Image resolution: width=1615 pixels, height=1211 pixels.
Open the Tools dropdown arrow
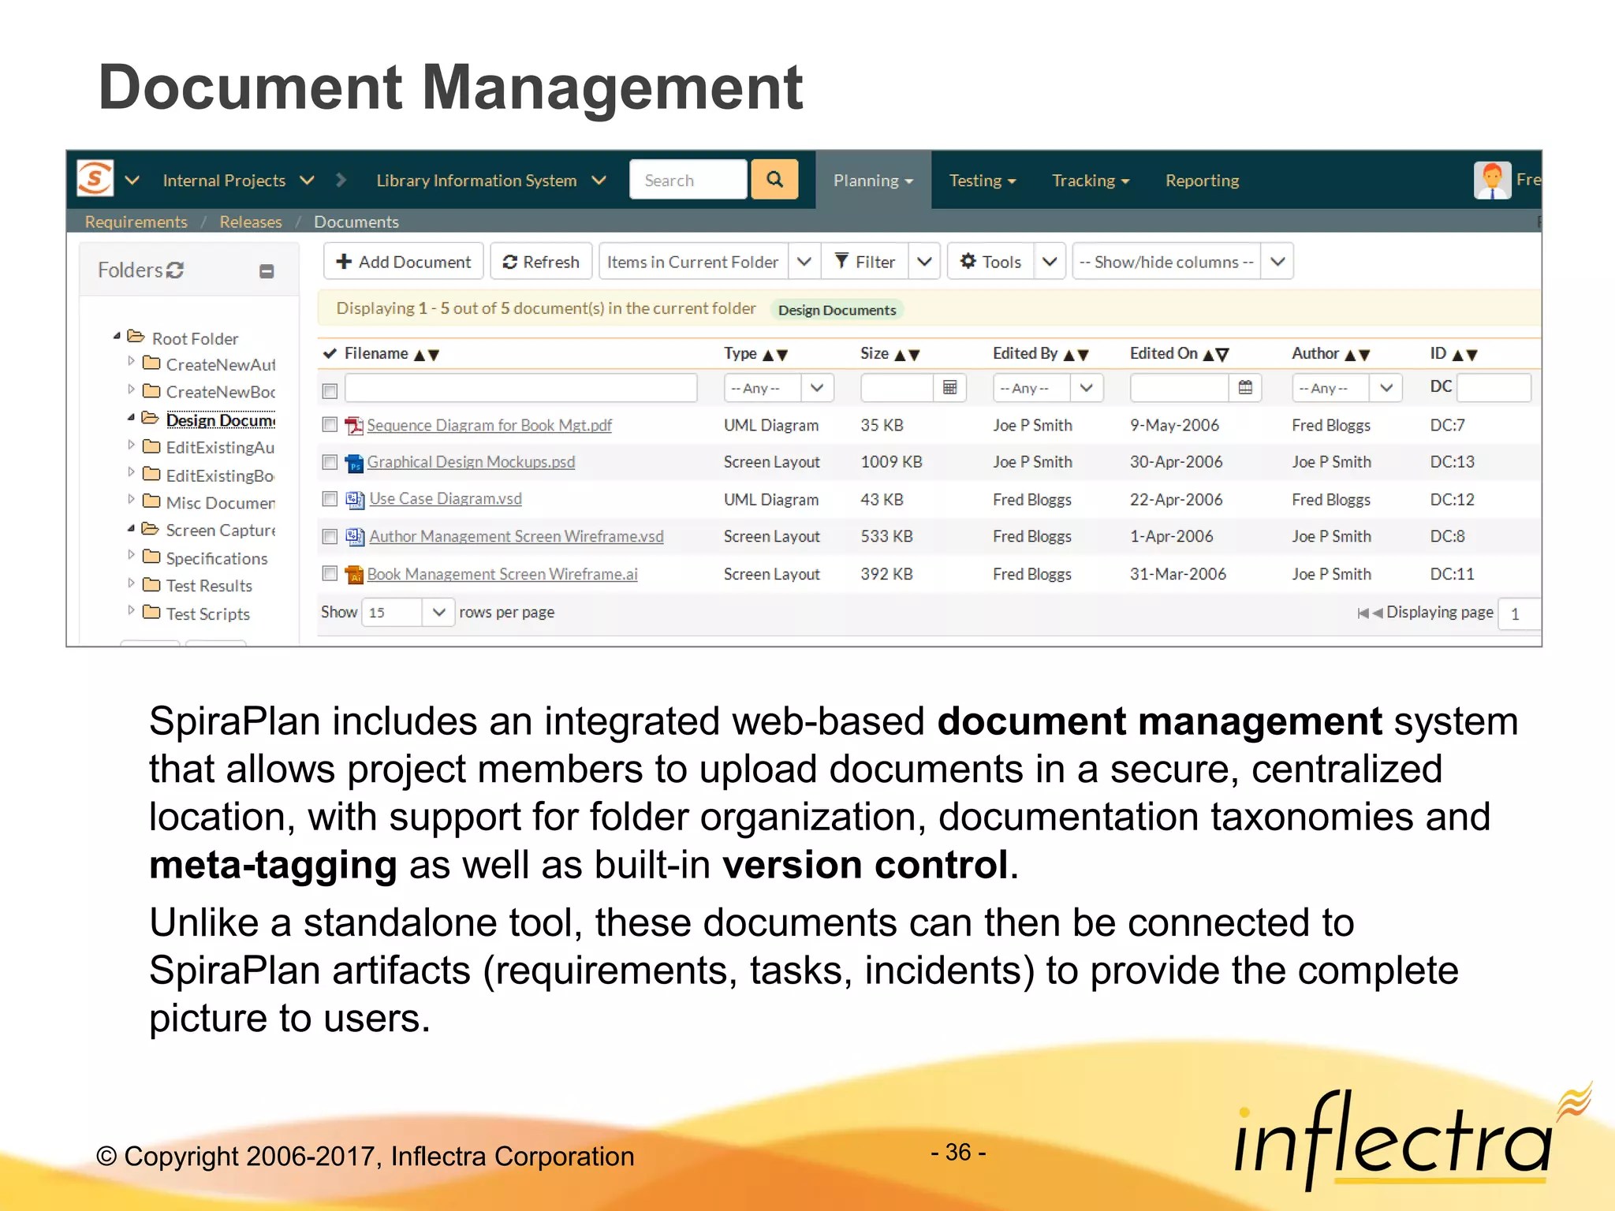click(x=1049, y=262)
